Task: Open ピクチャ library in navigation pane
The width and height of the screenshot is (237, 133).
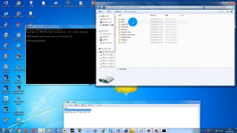Action: pos(105,37)
